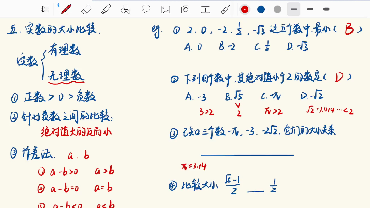Screen dimensions: 370x208
Task: Select the red Bluetooth pen tool
Action: click(66, 9)
